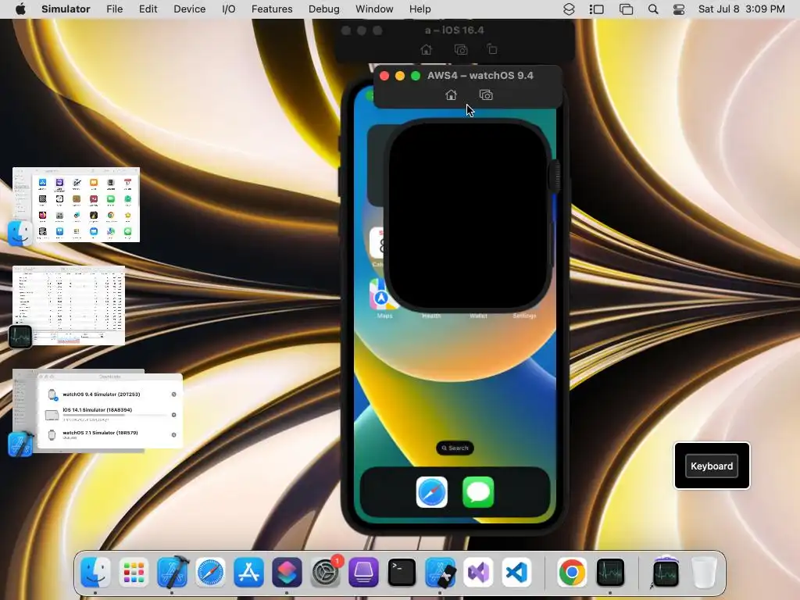The height and width of the screenshot is (600, 800).
Task: Switch to the Finder window Stage Manager thumbnail
Action: (x=76, y=205)
